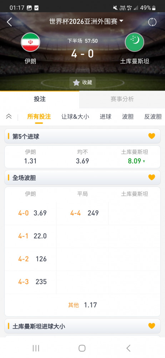
Task: Tap the back arrow icon
Action: click(x=9, y=22)
